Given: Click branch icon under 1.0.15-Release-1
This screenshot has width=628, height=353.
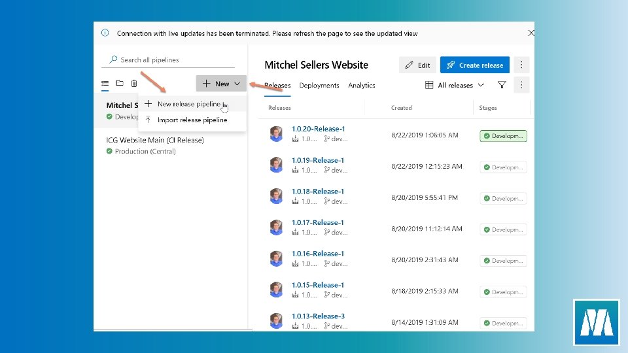Looking at the screenshot, I should pyautogui.click(x=327, y=295).
